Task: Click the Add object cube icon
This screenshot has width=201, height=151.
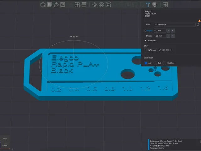Action: pos(43,5)
